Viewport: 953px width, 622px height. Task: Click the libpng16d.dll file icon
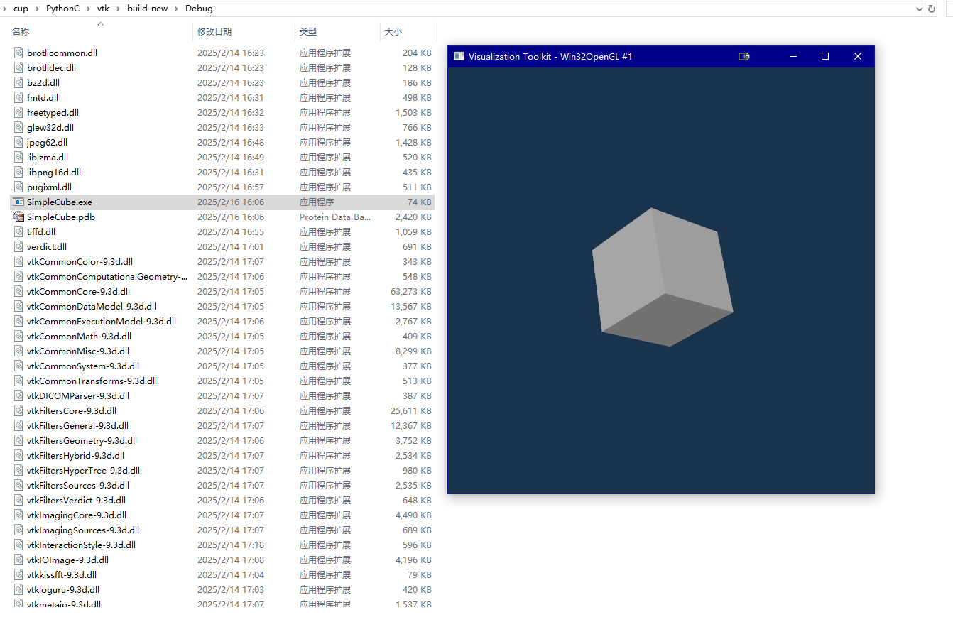point(18,172)
